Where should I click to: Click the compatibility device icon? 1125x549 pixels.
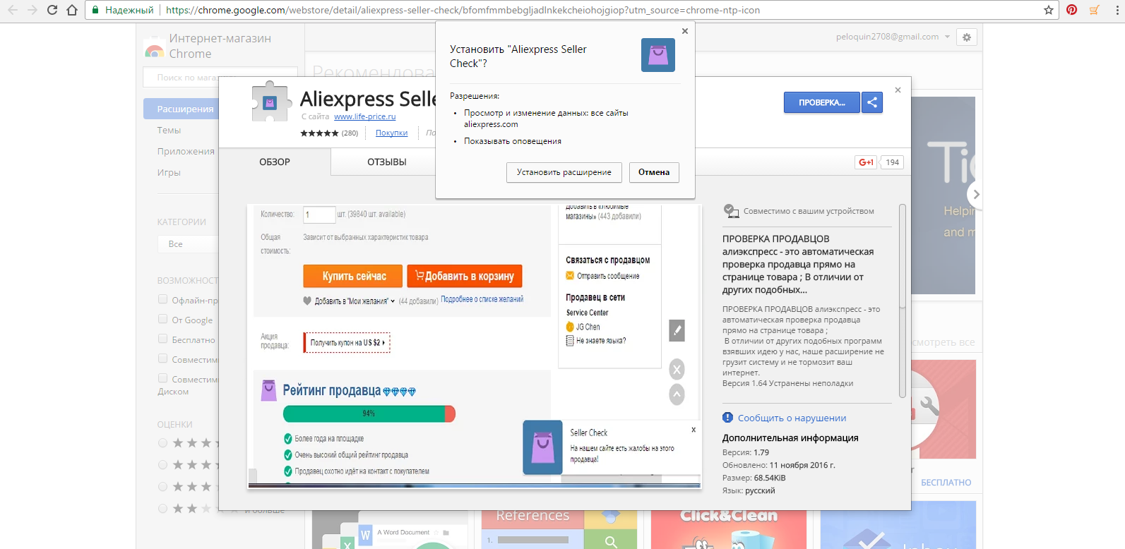[x=731, y=211]
